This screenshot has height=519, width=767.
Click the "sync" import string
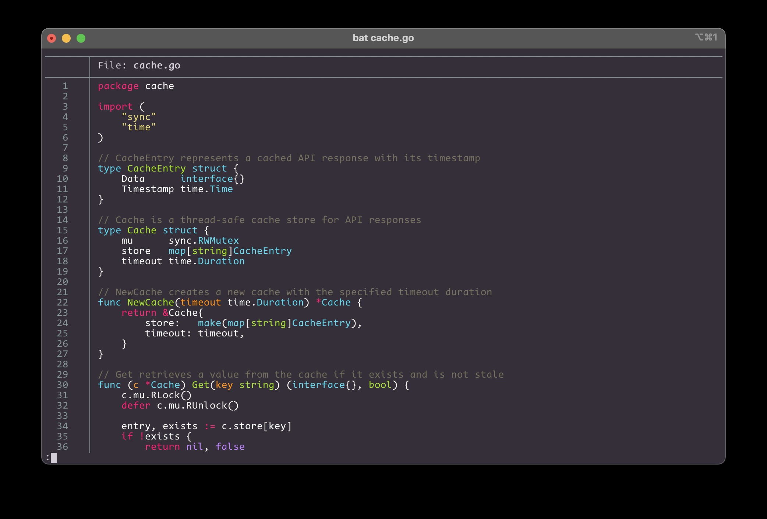[139, 117]
